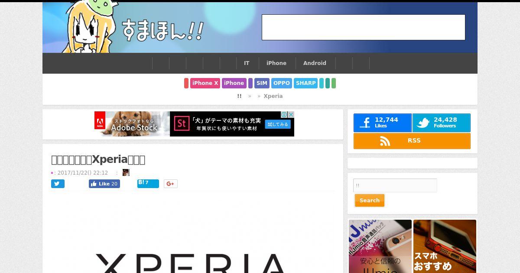This screenshot has width=520, height=273.
Task: Select the OPPO tag
Action: tap(282, 83)
